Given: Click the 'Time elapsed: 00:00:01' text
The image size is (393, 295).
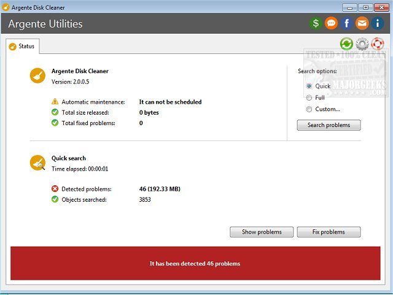Looking at the screenshot, I should [x=80, y=169].
